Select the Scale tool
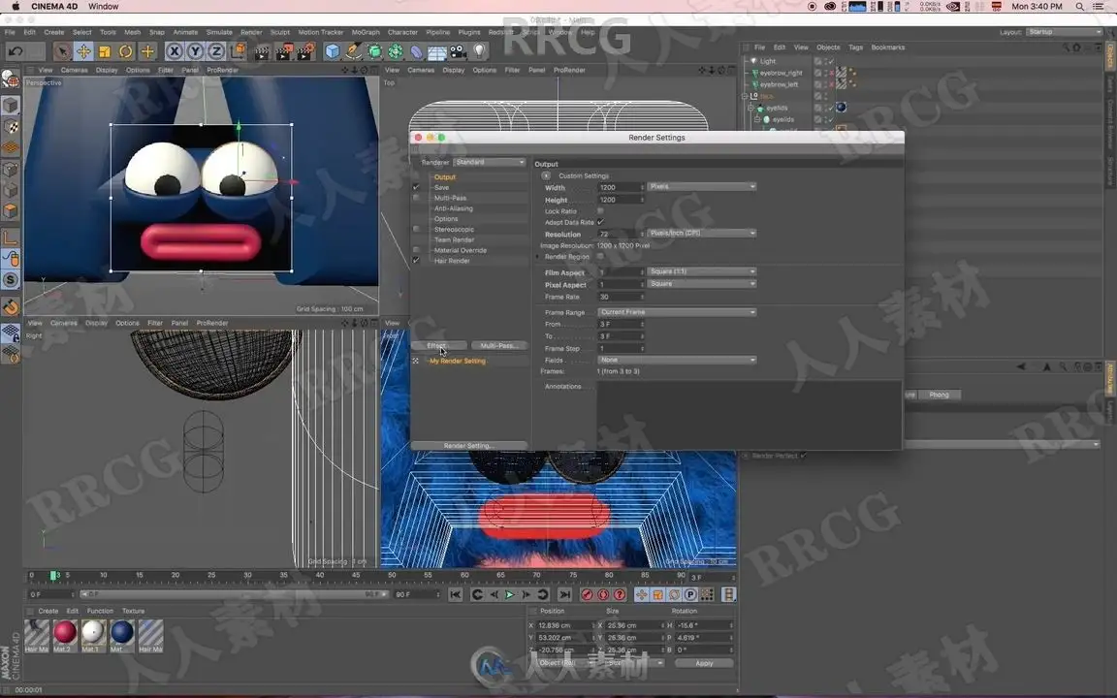This screenshot has width=1117, height=698. click(x=105, y=51)
